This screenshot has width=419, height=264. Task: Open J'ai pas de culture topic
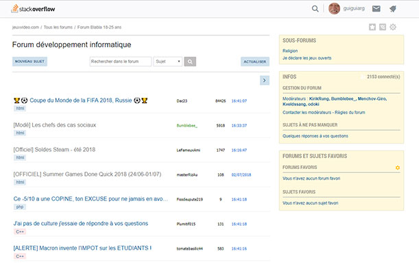pyautogui.click(x=81, y=224)
